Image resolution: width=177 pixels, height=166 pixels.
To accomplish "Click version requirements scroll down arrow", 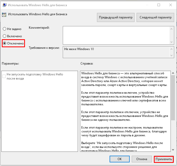I will click(171, 56).
